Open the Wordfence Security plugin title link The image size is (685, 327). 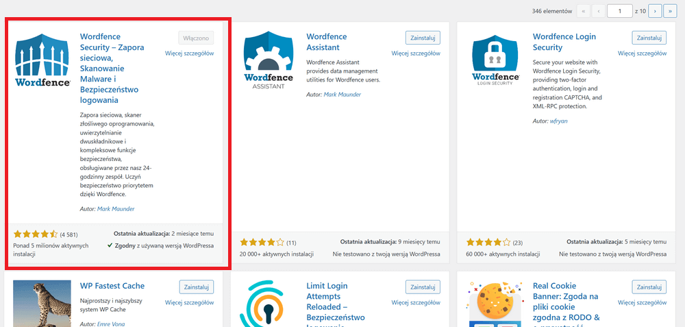pyautogui.click(x=112, y=68)
